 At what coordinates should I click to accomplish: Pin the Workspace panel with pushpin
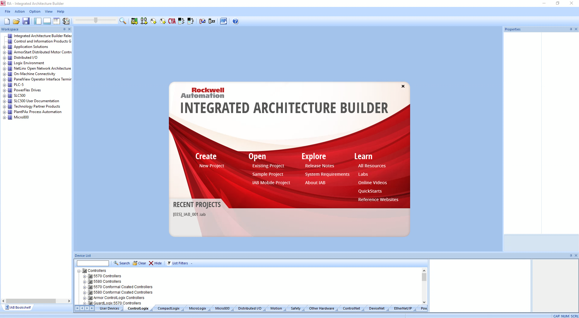[x=64, y=29]
